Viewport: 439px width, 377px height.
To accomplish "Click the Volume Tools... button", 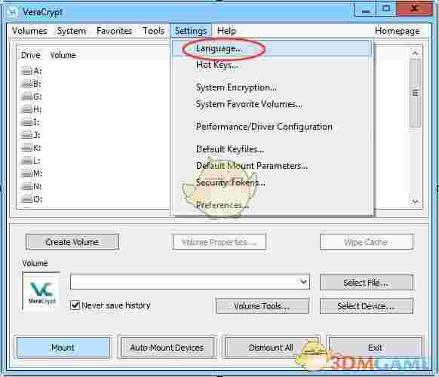I will (x=262, y=305).
